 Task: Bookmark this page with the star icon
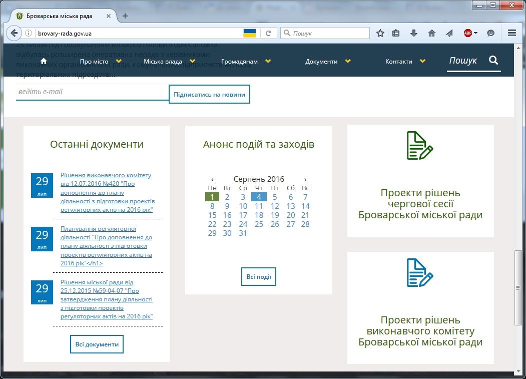(x=380, y=33)
